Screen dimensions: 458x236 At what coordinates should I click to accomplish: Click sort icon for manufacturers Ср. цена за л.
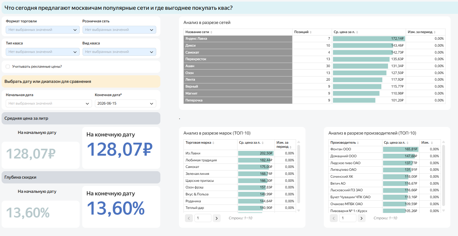(408, 143)
